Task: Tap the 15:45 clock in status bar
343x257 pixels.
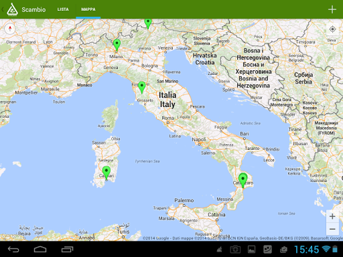Action: coord(306,250)
